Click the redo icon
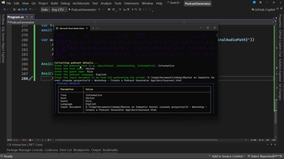Screen dimensions: 284x159 coord(35,10)
